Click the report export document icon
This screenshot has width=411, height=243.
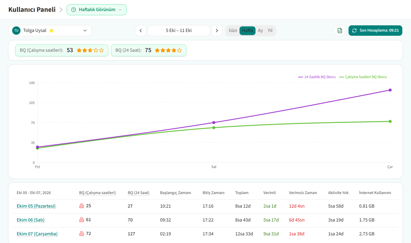340,31
